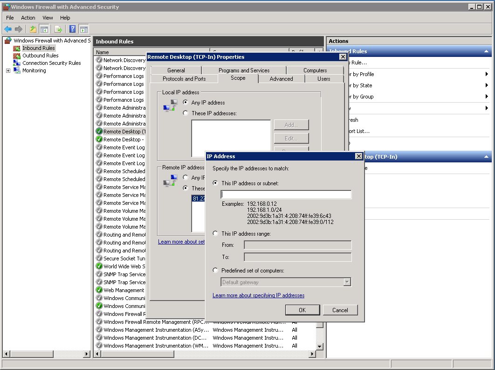Screen dimensions: 495x370
Task: Click the rules list scroll-down arrow
Action: pos(319,346)
